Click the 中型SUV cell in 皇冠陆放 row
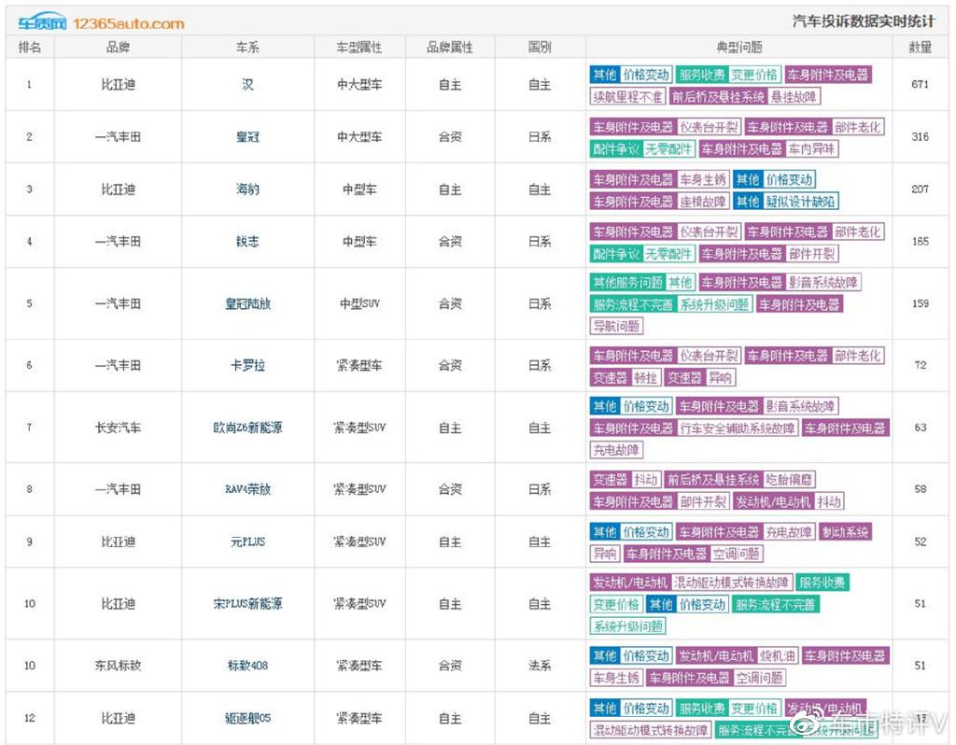The image size is (956, 745). tap(359, 303)
